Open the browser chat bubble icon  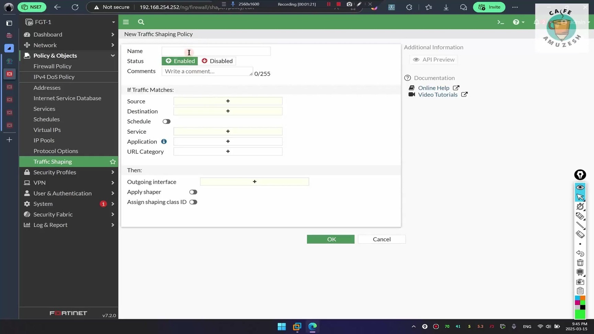[463, 7]
